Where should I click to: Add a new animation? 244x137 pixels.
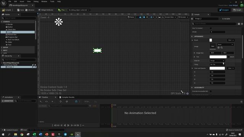coord(7,101)
